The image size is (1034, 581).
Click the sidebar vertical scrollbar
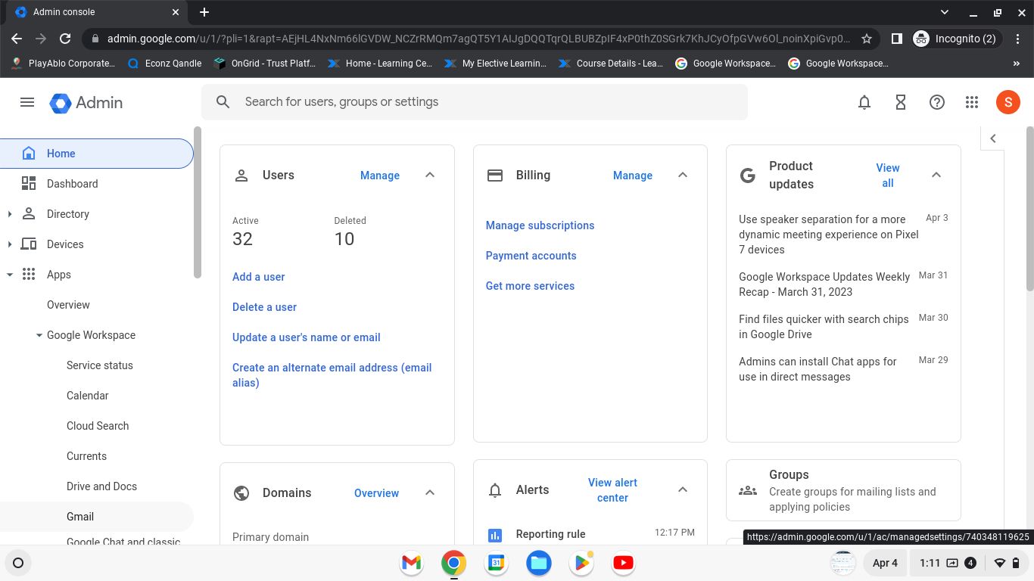[x=198, y=203]
